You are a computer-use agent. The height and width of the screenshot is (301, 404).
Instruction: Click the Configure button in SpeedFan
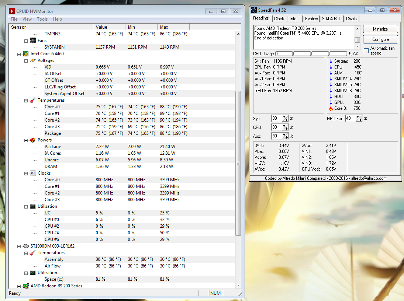click(x=380, y=39)
